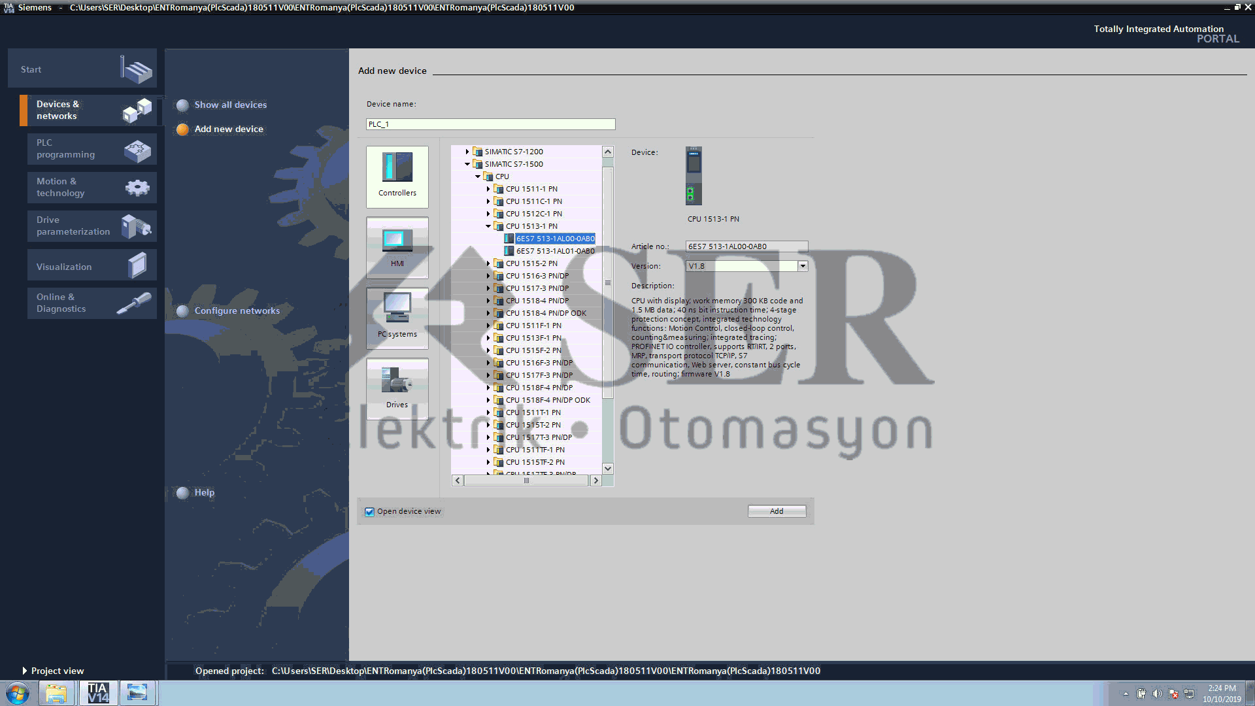Collapse the CPU folder node
1255x706 pixels.
point(478,176)
